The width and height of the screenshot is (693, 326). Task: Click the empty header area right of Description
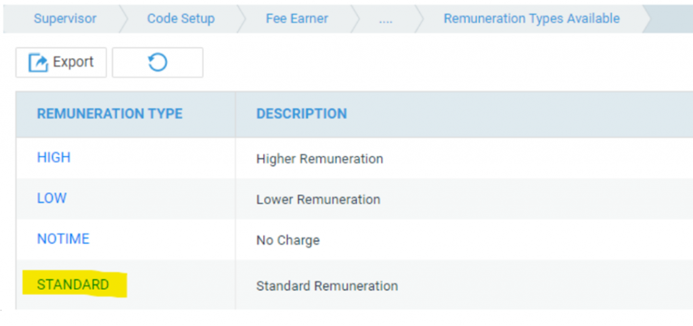click(522, 114)
